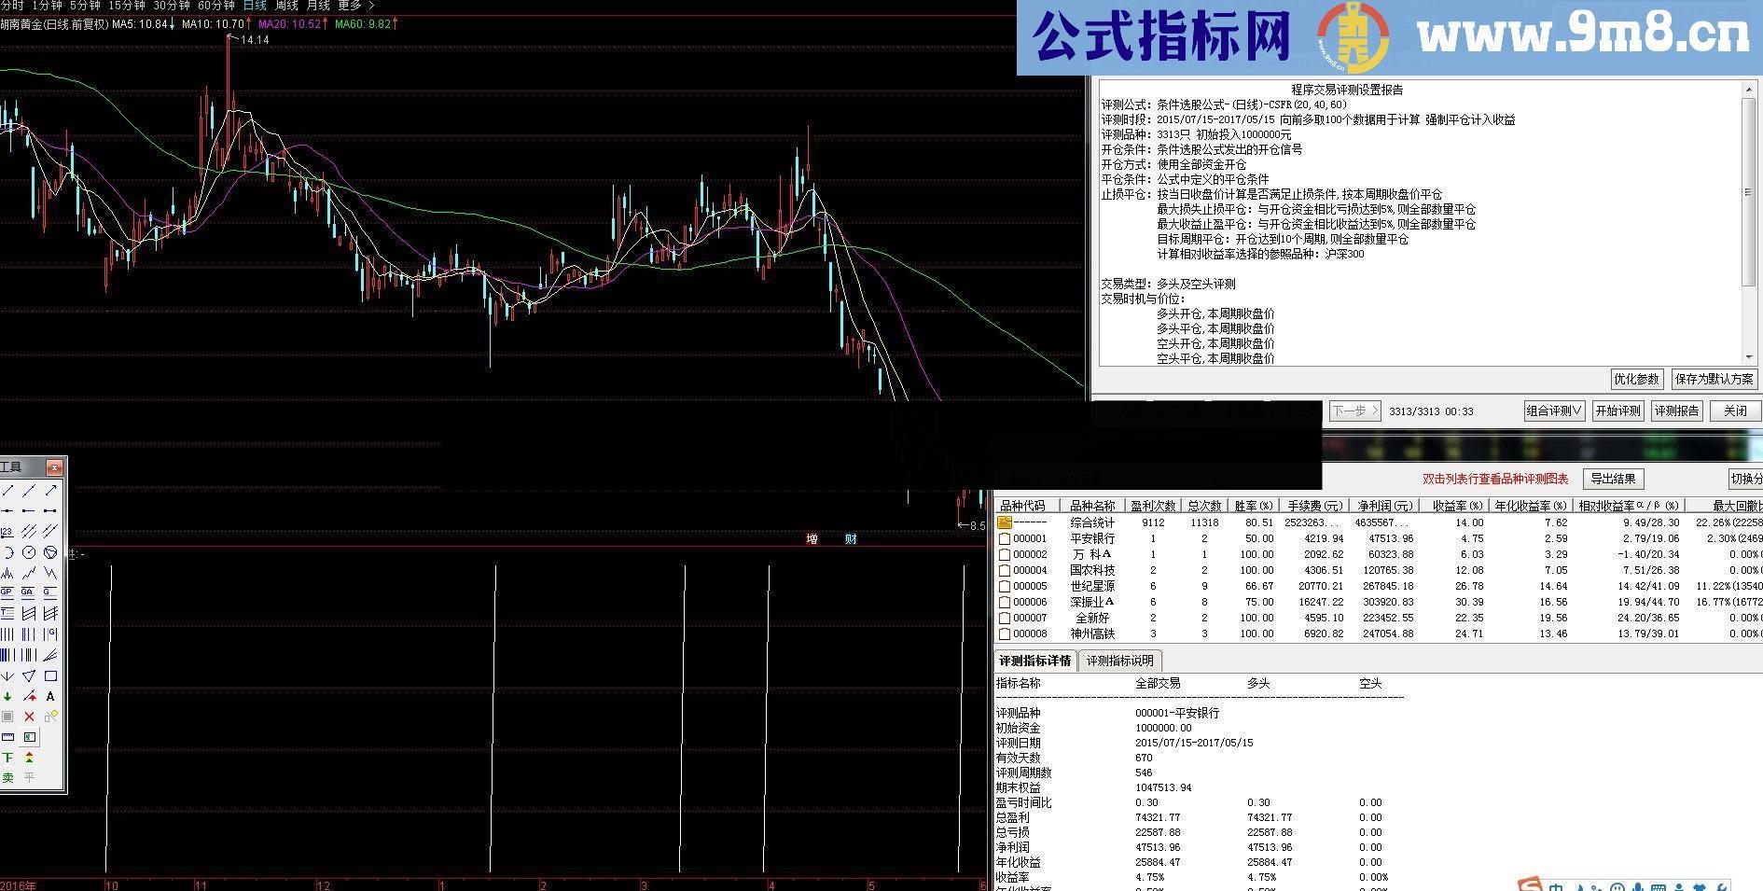Image resolution: width=1763 pixels, height=891 pixels.
Task: Click the 卖 sell marker tool
Action: tap(7, 777)
